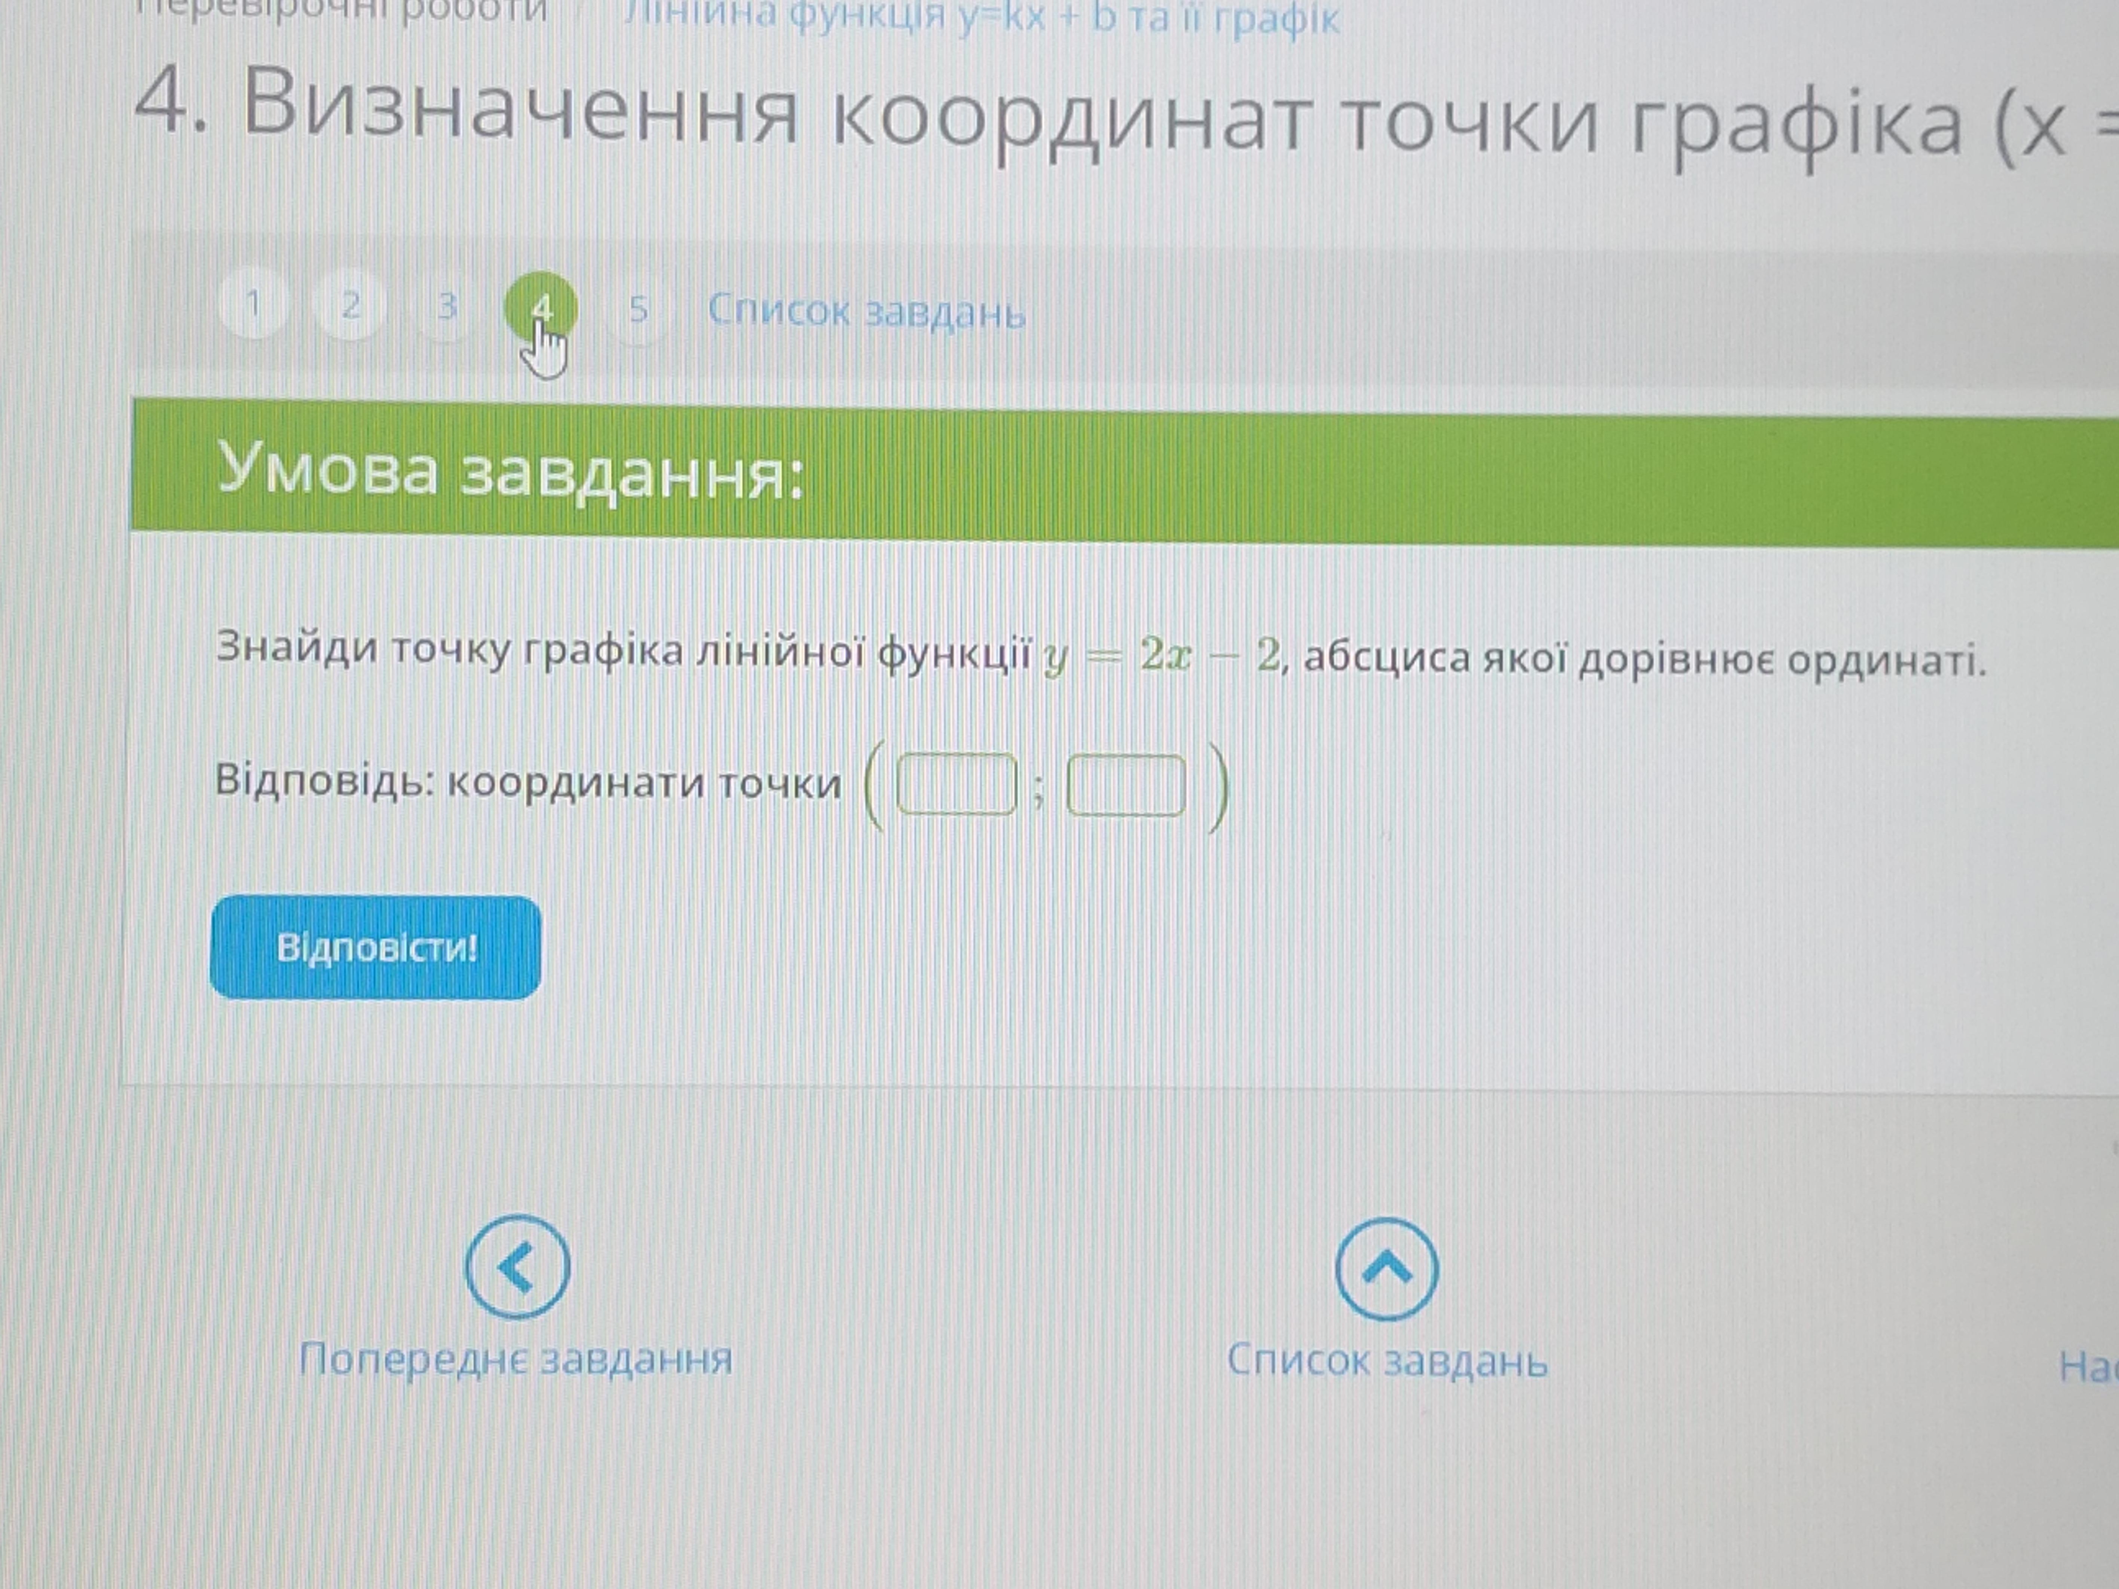The image size is (2119, 1589).
Task: Go to task number 3
Action: coord(446,306)
